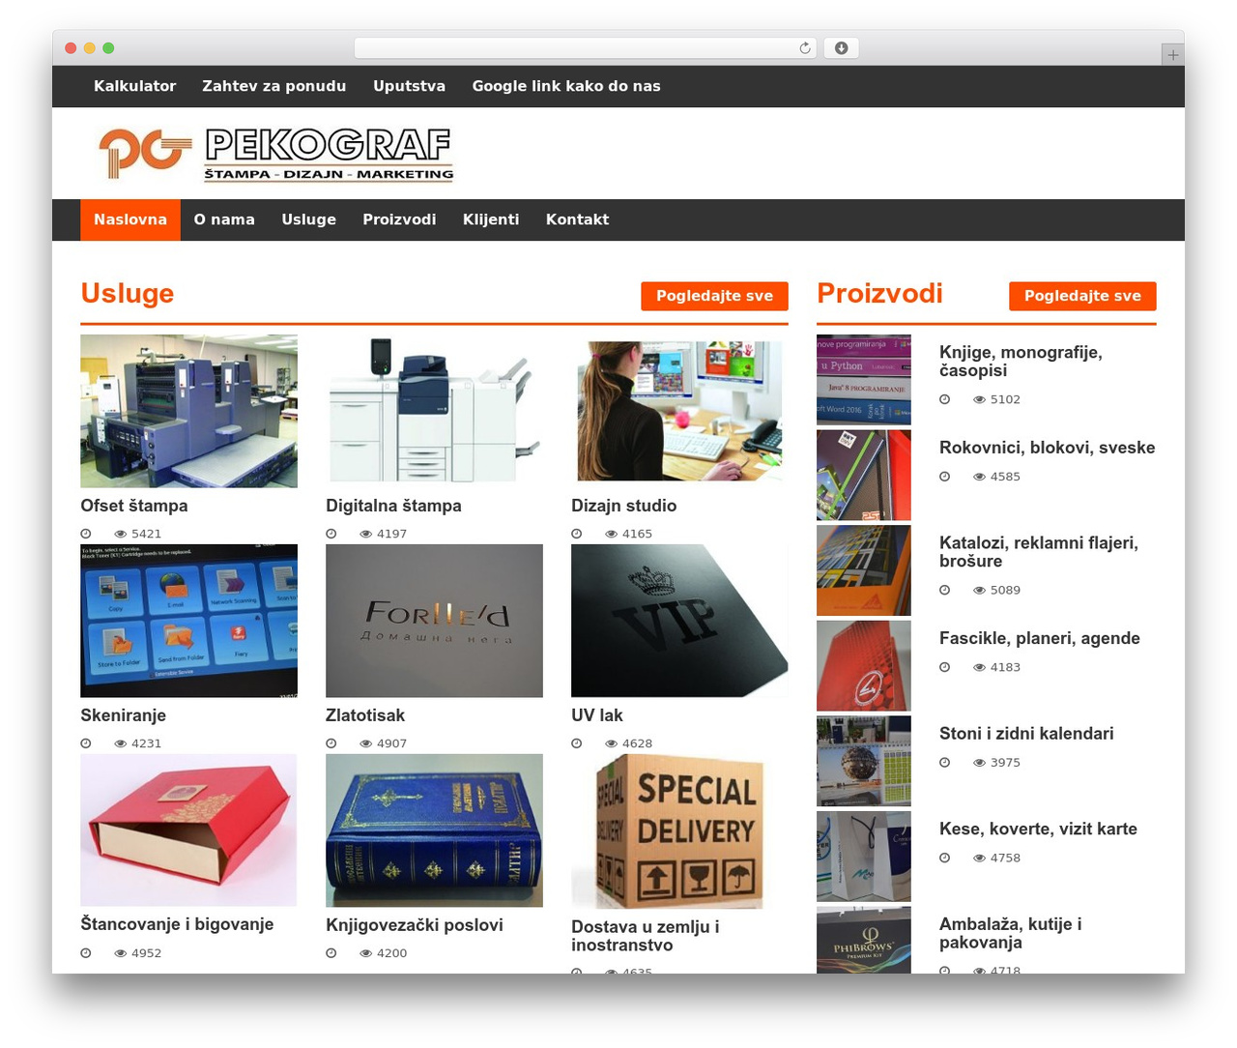Open the Klijenti navigation item

click(491, 219)
